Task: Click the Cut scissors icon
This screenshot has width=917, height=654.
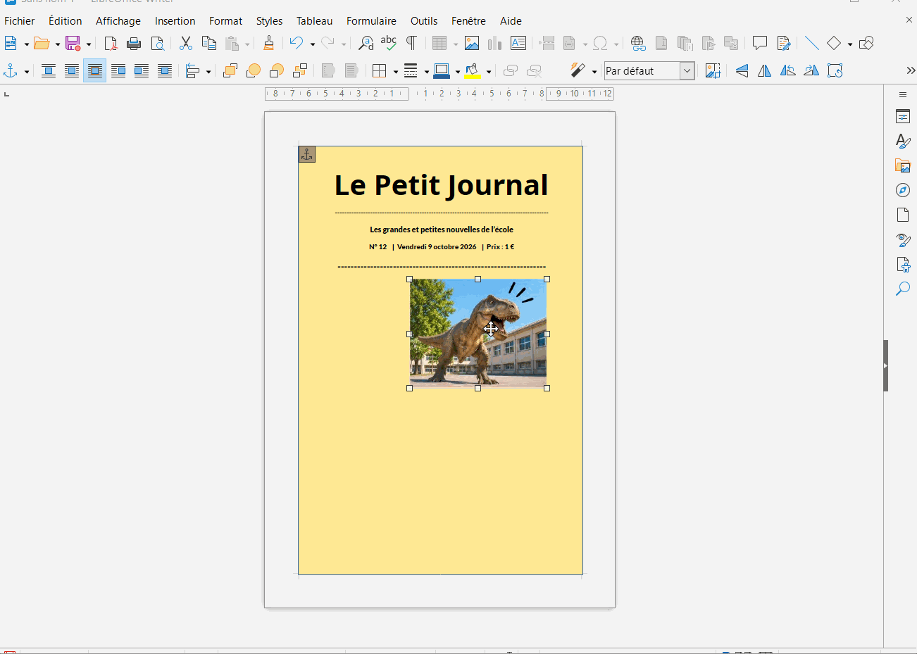Action: pyautogui.click(x=186, y=44)
